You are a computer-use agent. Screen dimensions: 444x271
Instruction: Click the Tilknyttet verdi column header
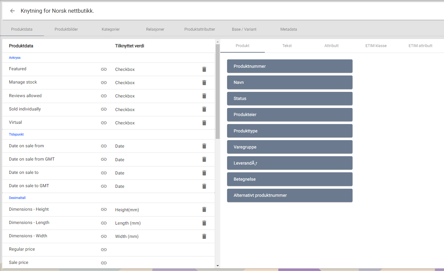tap(130, 46)
